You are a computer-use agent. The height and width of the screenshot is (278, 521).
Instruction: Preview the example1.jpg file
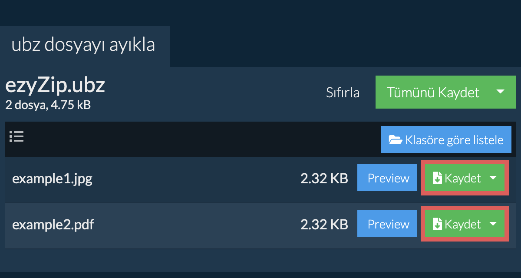388,178
